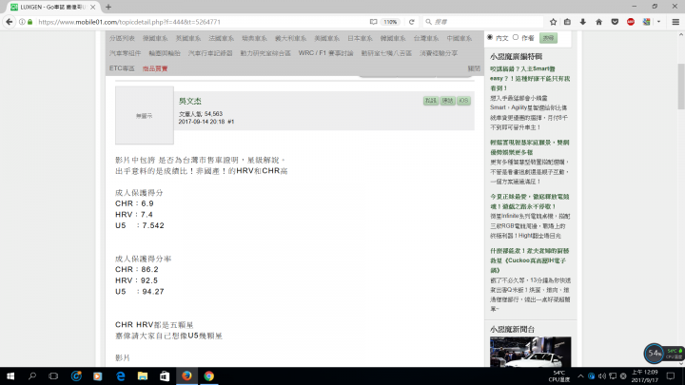Open Windows taskbar search icon
This screenshot has width=685, height=385.
32,375
